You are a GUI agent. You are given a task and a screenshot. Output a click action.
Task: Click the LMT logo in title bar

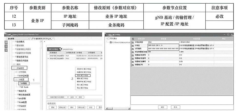[9, 35]
